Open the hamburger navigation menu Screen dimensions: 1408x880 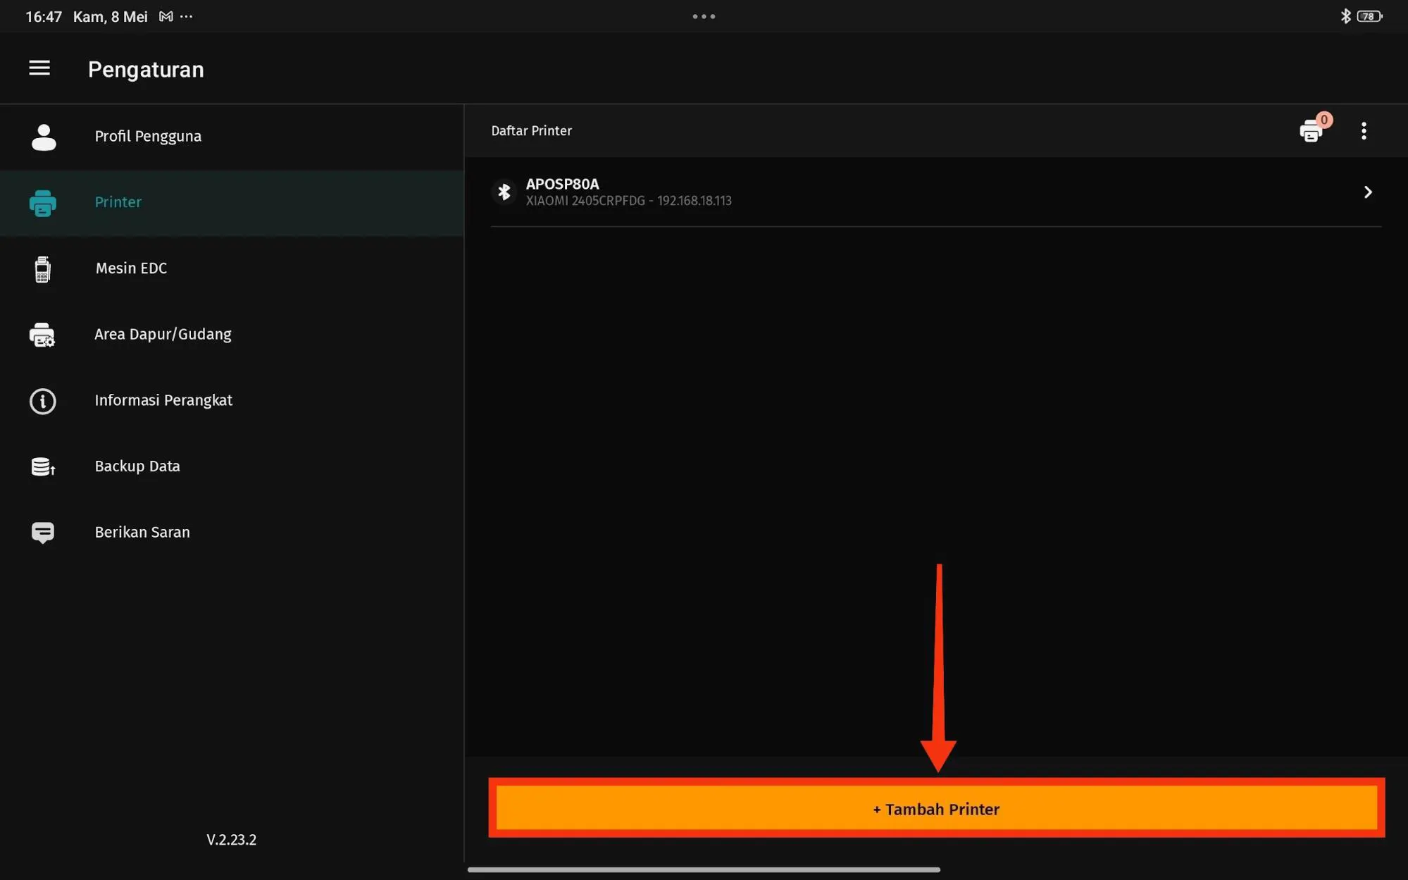(x=39, y=68)
